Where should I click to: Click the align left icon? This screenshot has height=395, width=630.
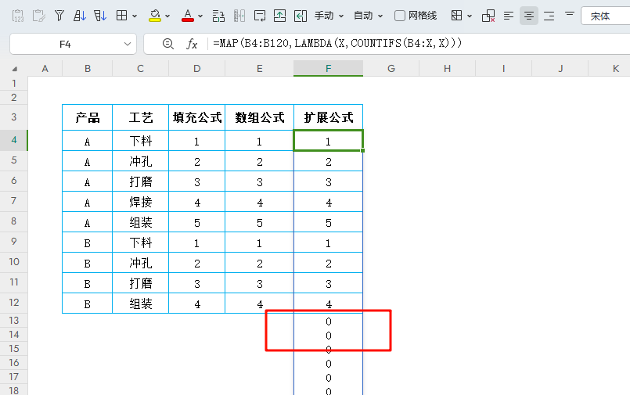[x=509, y=16]
